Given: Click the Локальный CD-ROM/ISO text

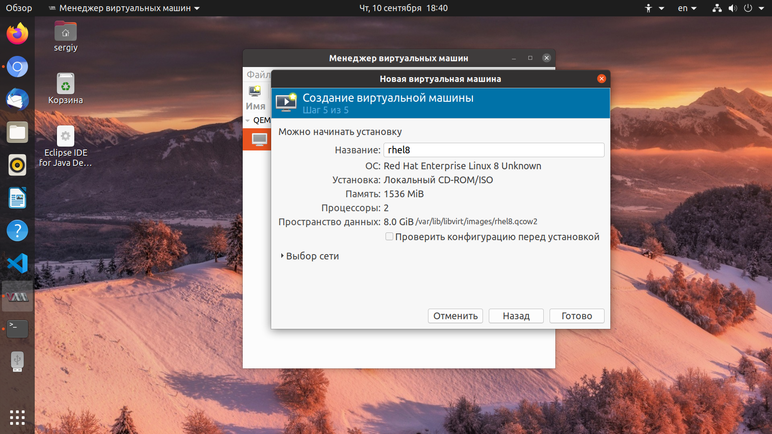Looking at the screenshot, I should click(438, 180).
